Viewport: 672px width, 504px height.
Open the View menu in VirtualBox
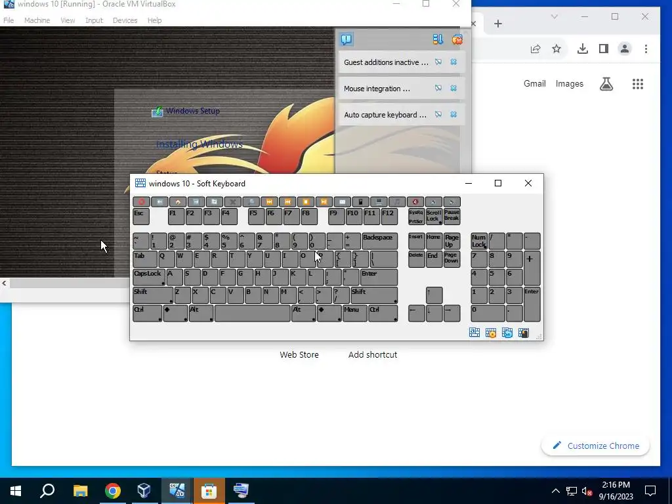point(68,20)
